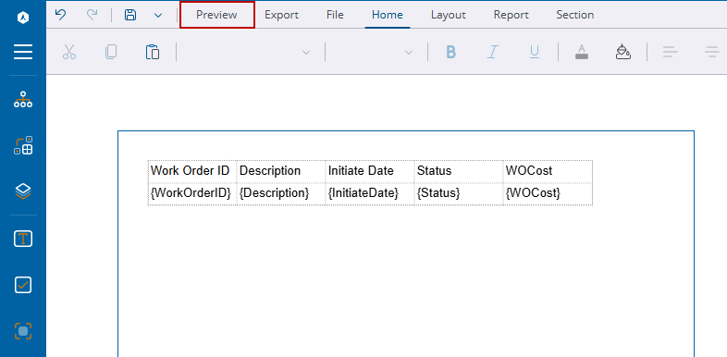Screen dimensions: 727x357
Task: Switch to the Export tab
Action: [281, 15]
